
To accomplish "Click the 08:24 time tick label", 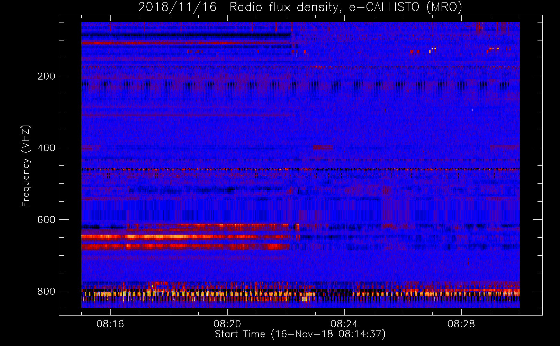I will pyautogui.click(x=344, y=324).
